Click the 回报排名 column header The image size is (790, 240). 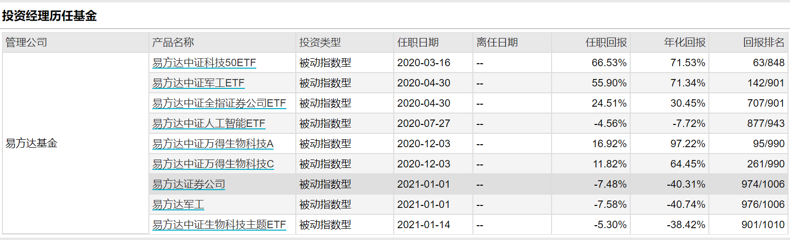[763, 42]
